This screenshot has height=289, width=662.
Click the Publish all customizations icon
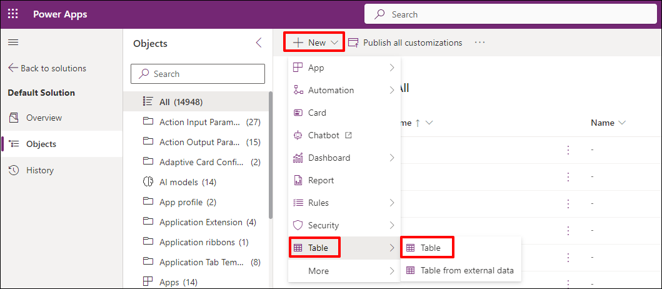[353, 43]
